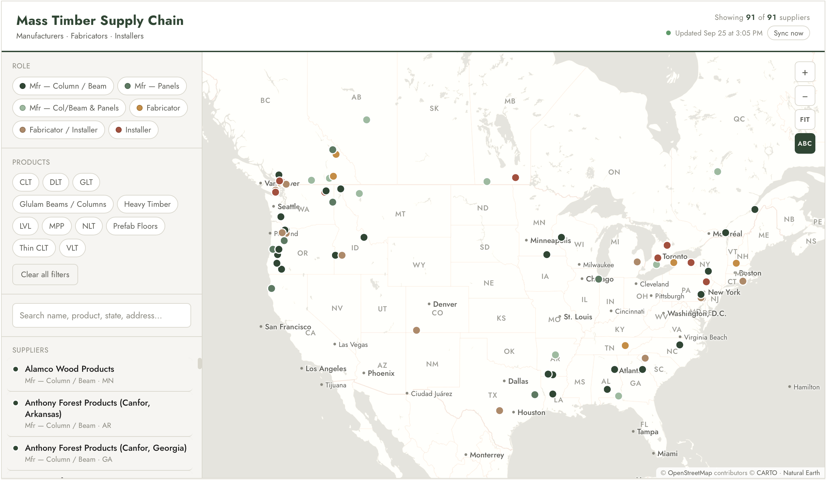Zoom in on the map with plus button
The width and height of the screenshot is (827, 480).
tap(805, 72)
